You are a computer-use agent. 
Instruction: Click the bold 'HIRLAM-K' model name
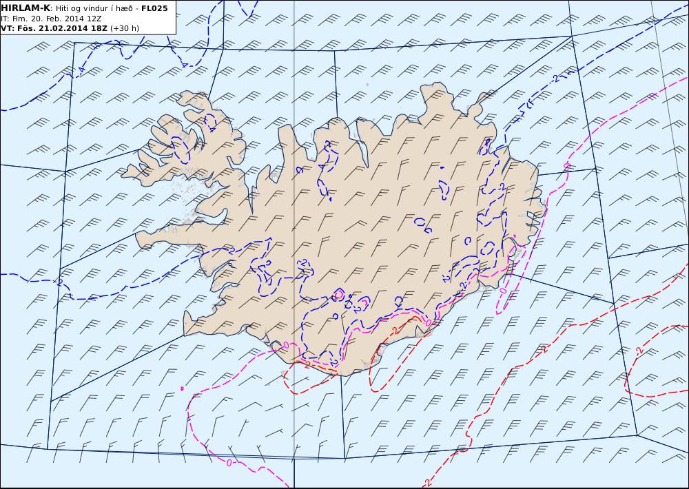point(25,8)
